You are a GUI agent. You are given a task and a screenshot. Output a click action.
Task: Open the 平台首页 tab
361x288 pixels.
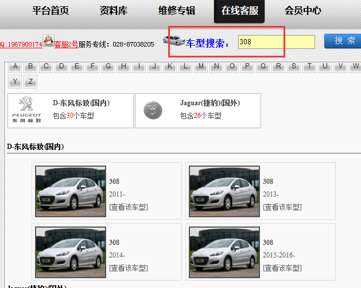pos(51,10)
